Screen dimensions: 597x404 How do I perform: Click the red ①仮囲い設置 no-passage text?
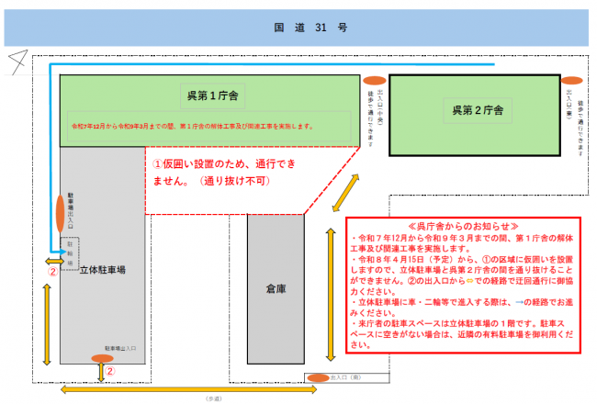[225, 171]
